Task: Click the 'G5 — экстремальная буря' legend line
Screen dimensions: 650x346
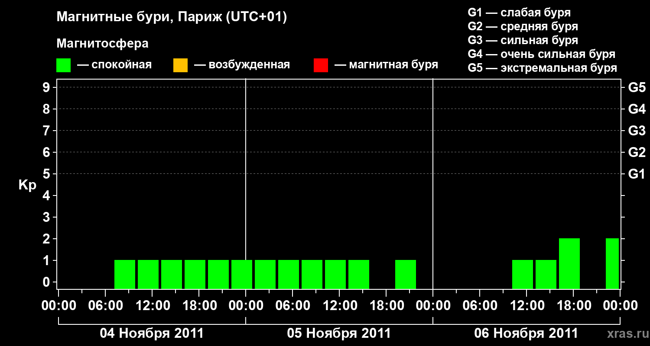Action: click(543, 68)
